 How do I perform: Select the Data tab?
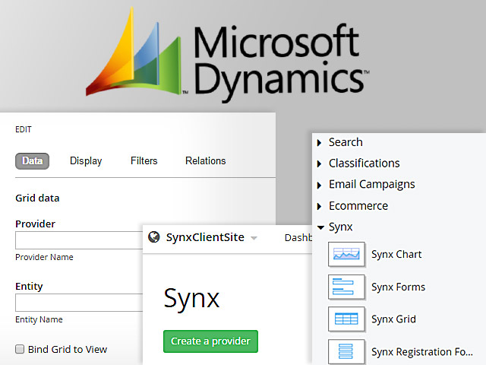(x=32, y=160)
